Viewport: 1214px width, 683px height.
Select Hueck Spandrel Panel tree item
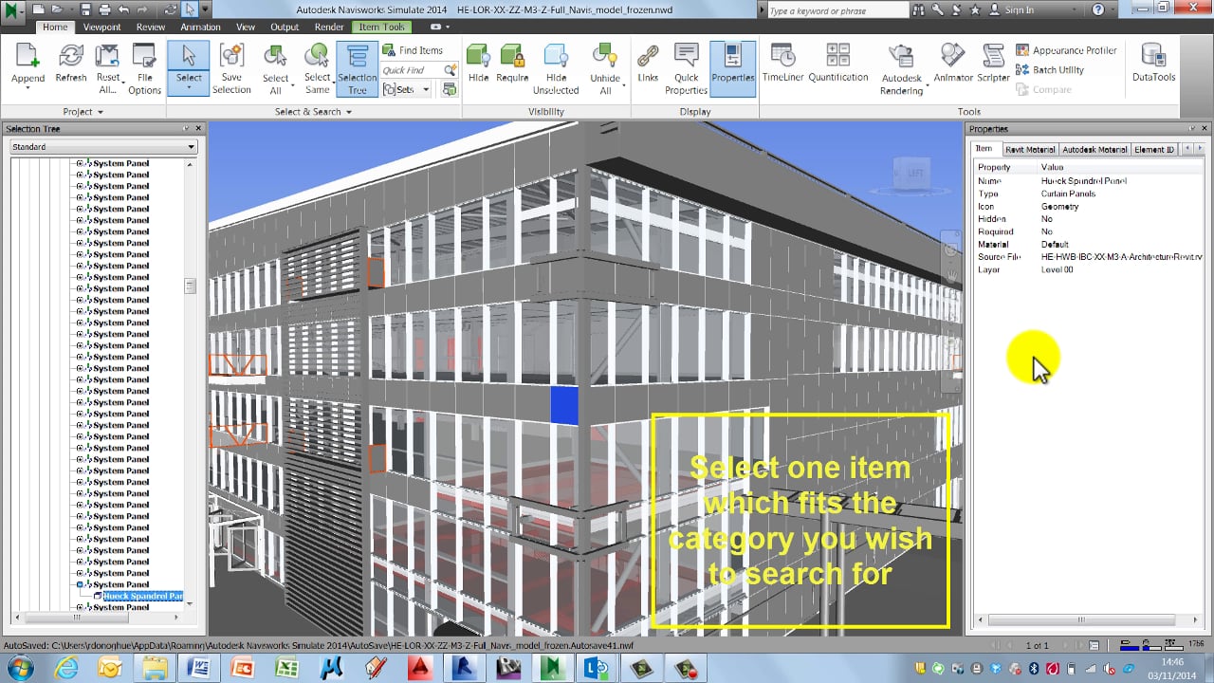click(142, 597)
